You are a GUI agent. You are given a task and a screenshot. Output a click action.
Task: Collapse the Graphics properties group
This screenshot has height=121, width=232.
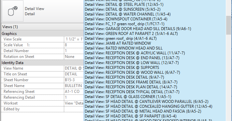[x=42, y=34]
